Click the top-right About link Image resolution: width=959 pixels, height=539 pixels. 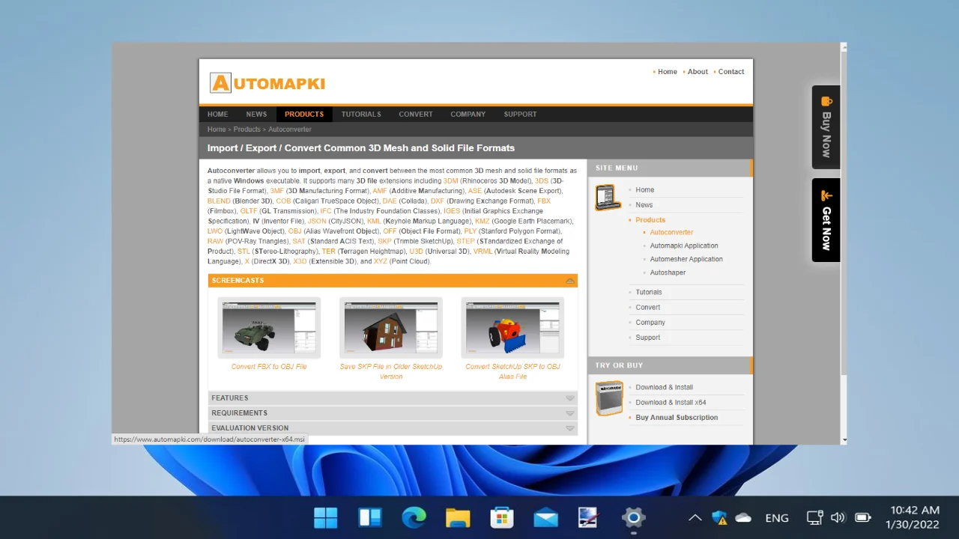(698, 72)
